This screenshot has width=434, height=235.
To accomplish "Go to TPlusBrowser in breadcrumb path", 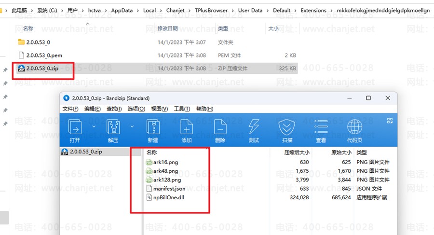I will click(x=211, y=10).
